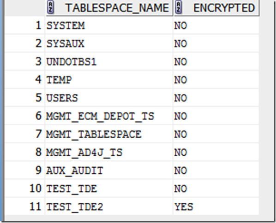Click the sort icon in TABLESPACE_NAME header
This screenshot has width=276, height=223.
tap(50, 7)
